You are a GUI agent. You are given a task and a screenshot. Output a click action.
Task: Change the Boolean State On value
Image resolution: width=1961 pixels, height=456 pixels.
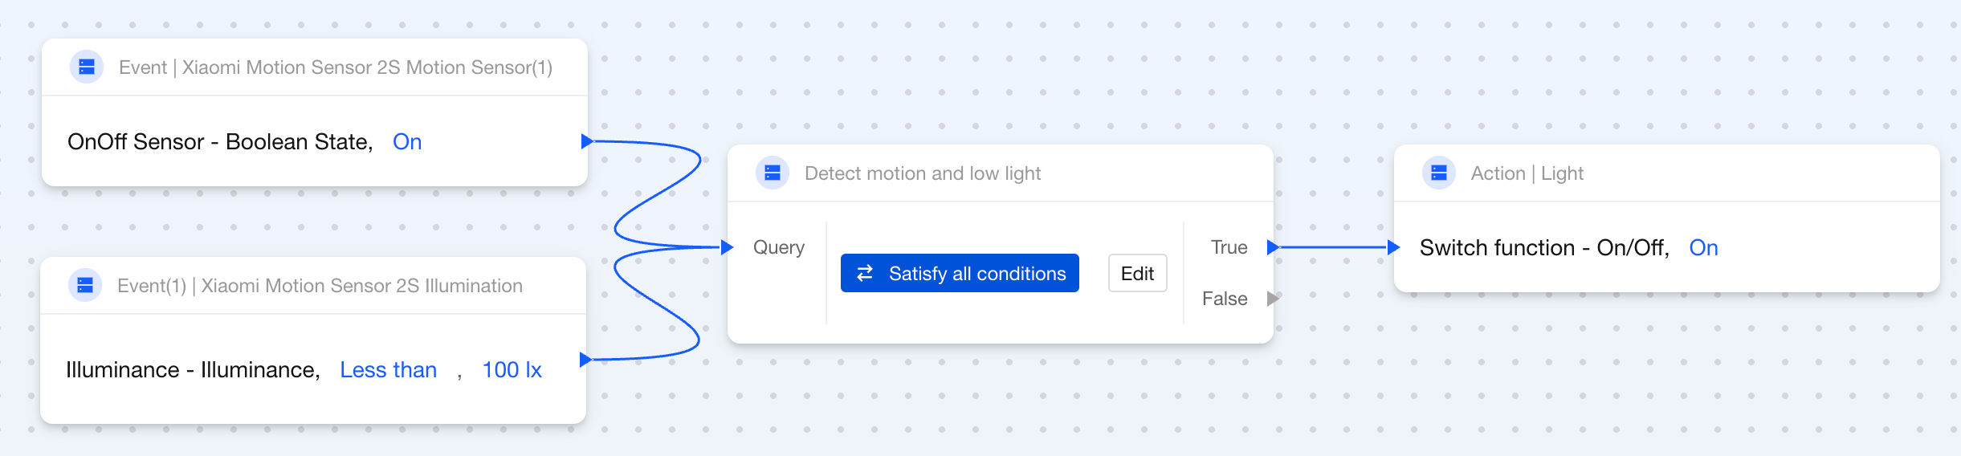coord(407,142)
